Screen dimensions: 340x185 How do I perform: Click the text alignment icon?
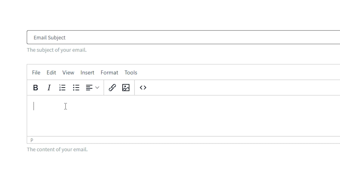pyautogui.click(x=89, y=88)
